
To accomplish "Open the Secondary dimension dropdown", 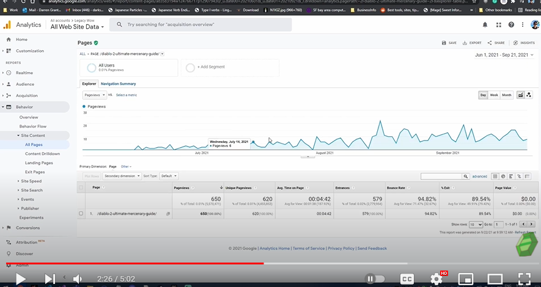I will (122, 176).
